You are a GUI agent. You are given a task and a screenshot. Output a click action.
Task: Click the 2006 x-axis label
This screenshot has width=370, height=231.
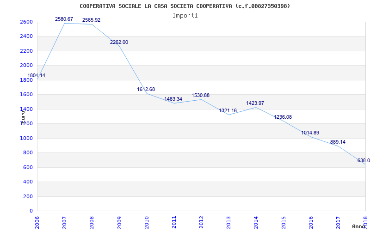(37, 222)
